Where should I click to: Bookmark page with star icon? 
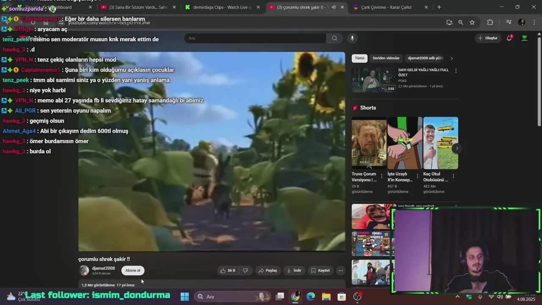[472, 22]
